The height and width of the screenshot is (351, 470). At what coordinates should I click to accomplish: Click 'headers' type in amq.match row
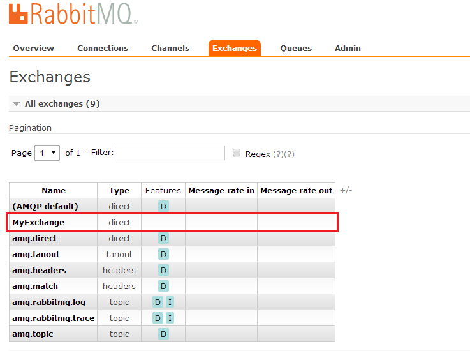coord(119,286)
